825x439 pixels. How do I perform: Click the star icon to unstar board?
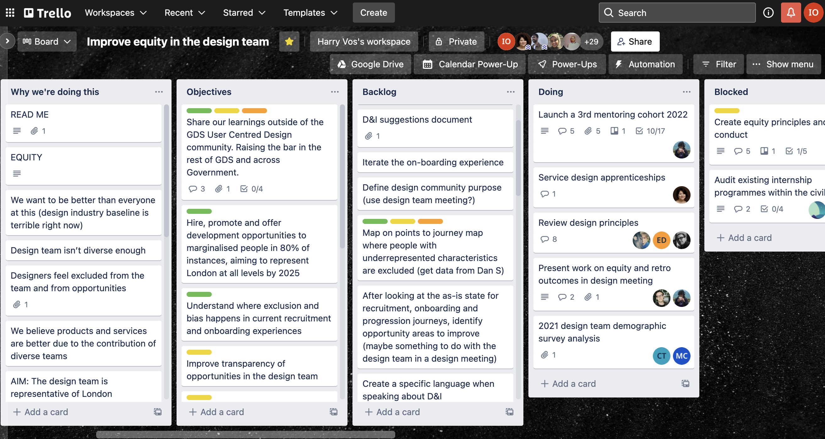(x=289, y=41)
